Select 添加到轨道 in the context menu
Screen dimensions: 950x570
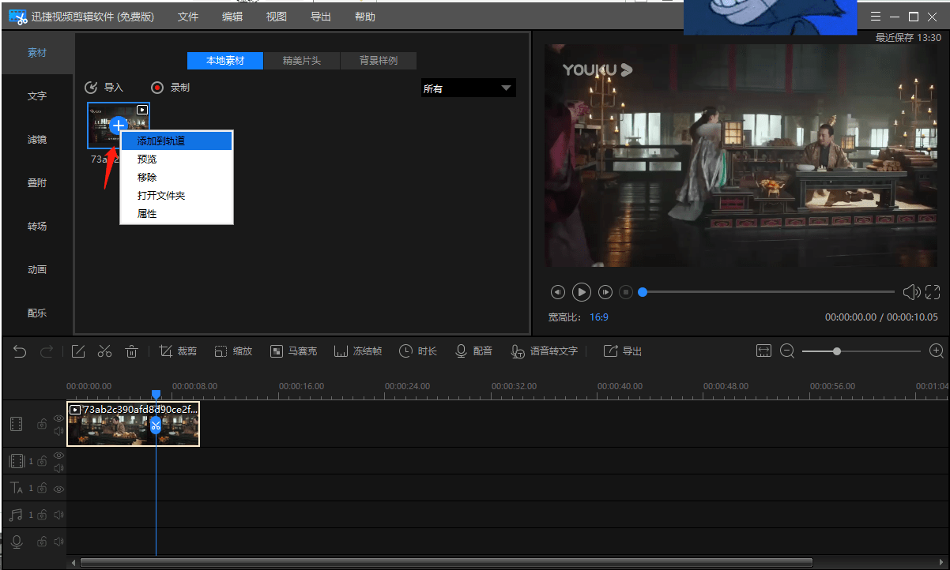176,141
